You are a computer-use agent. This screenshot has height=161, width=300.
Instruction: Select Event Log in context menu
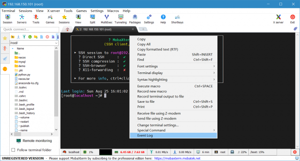[173, 135]
